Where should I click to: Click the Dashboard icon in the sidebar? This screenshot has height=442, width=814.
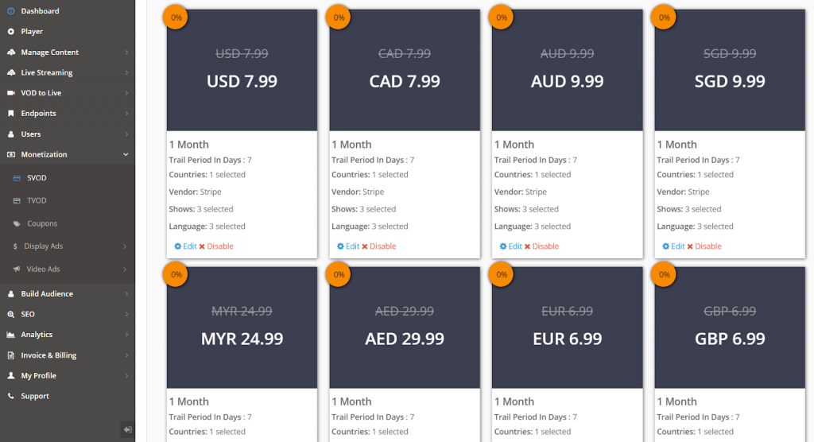tap(11, 11)
